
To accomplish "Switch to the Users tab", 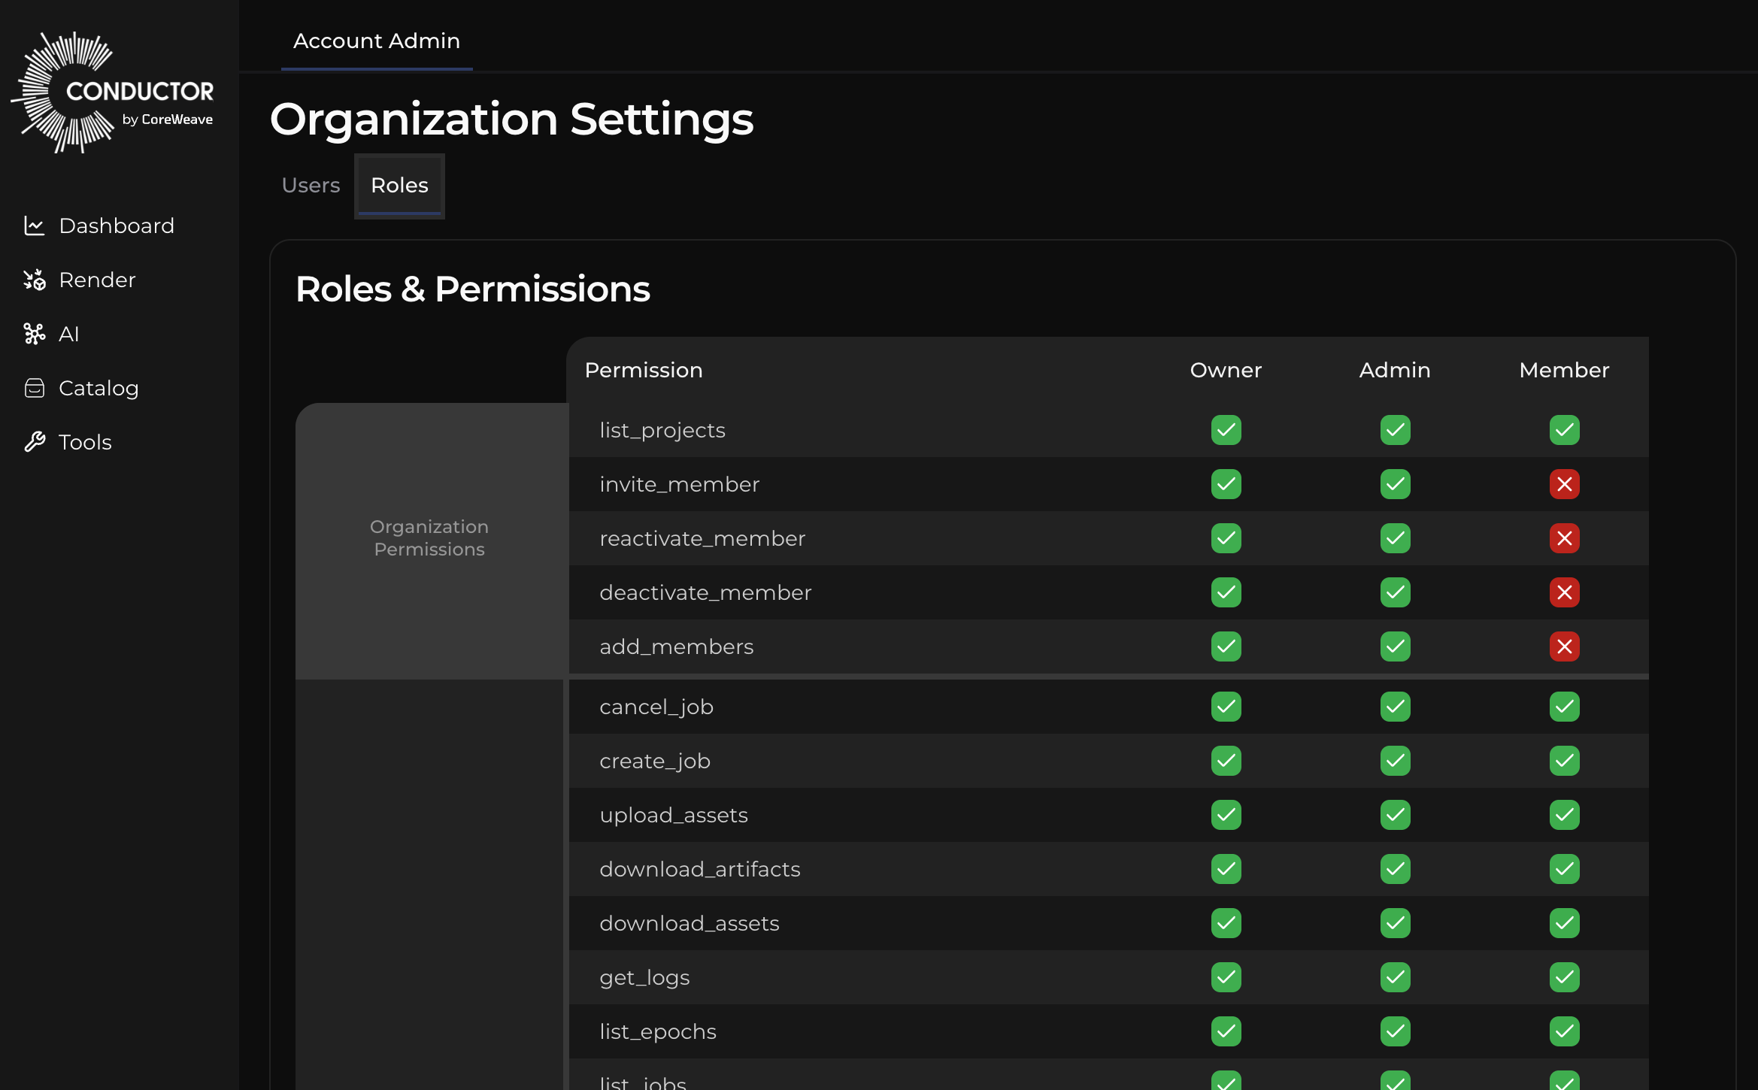I will click(311, 186).
